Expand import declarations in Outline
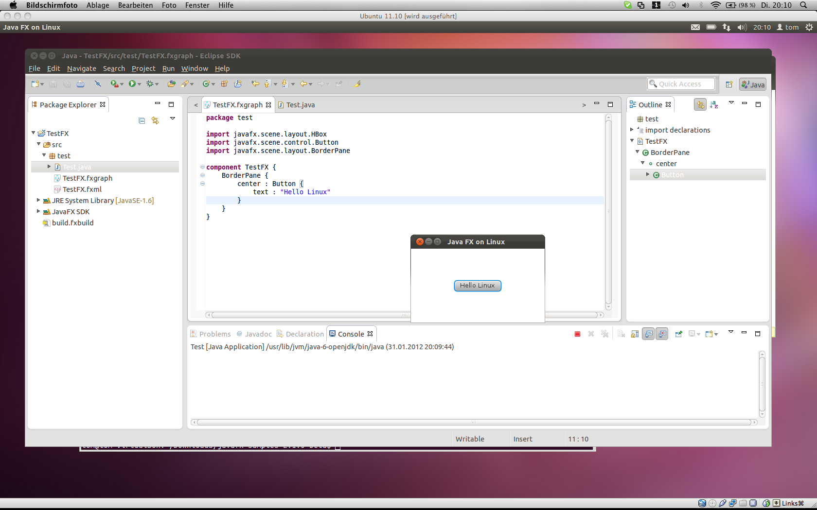 (632, 130)
